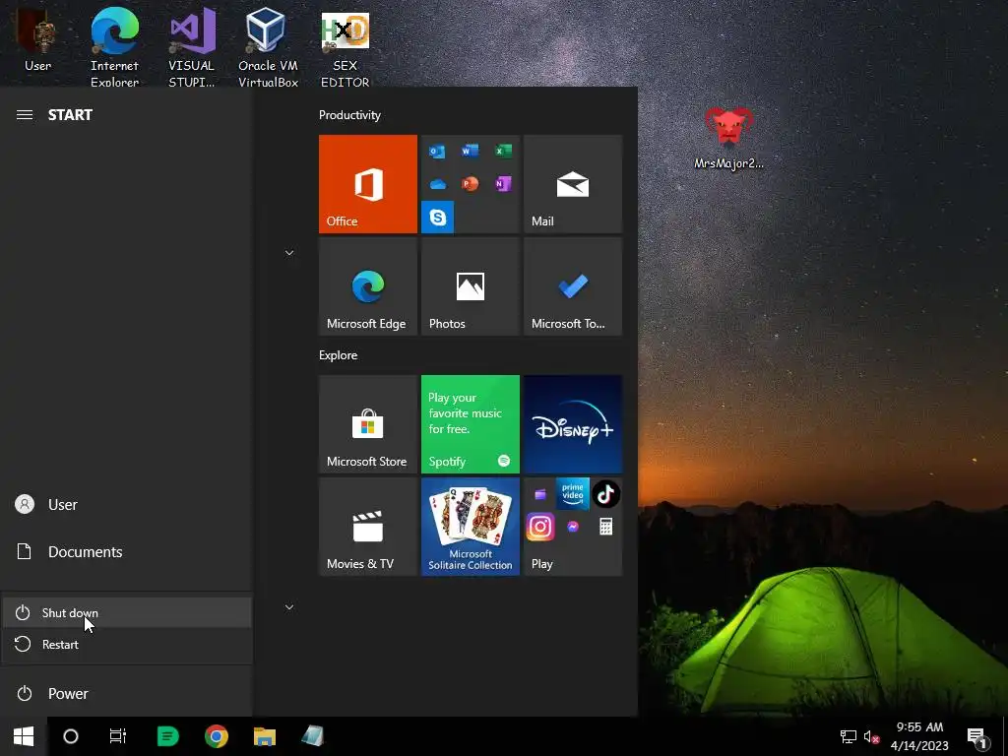The width and height of the screenshot is (1008, 756).
Task: Select the Internet Explorer desktop shortcut
Action: tap(114, 48)
